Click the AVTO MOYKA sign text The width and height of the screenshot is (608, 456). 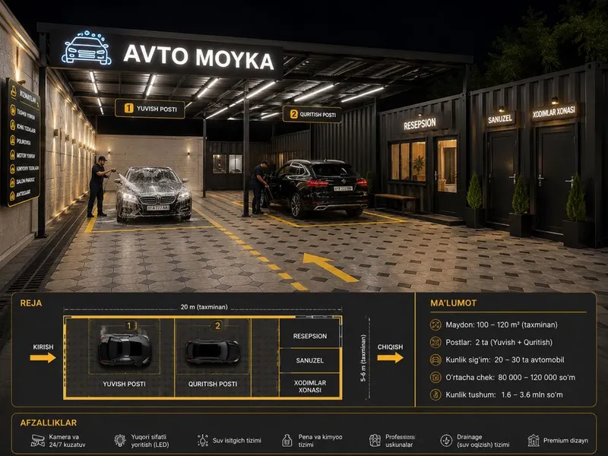coord(199,58)
